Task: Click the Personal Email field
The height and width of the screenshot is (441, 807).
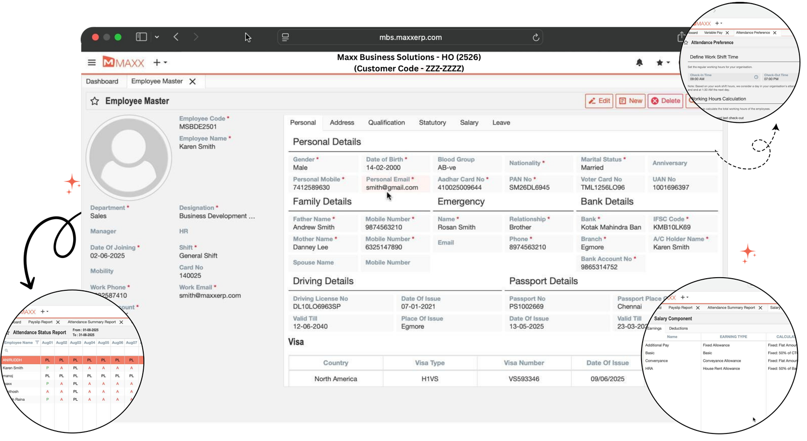Action: point(395,183)
